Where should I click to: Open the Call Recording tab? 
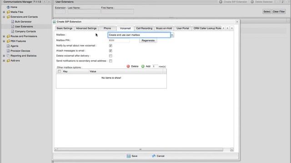coord(144,28)
